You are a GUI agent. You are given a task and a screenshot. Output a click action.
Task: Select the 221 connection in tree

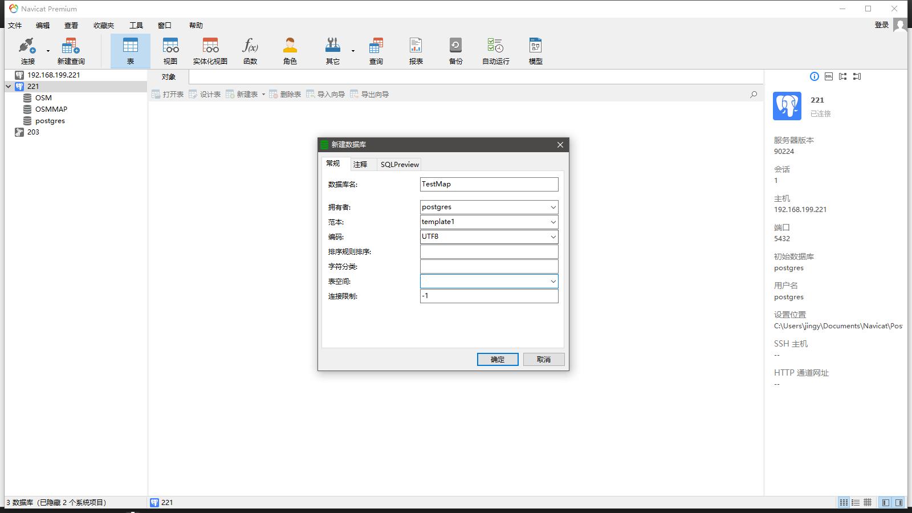[33, 87]
